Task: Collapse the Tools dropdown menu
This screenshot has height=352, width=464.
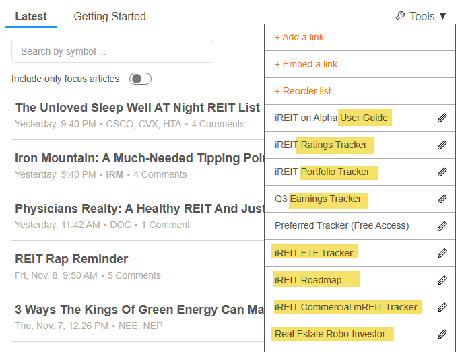Action: coord(421,16)
